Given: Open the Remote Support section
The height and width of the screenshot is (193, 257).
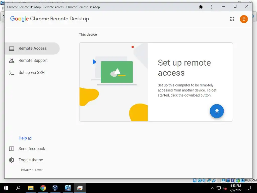Looking at the screenshot, I should coord(32,60).
